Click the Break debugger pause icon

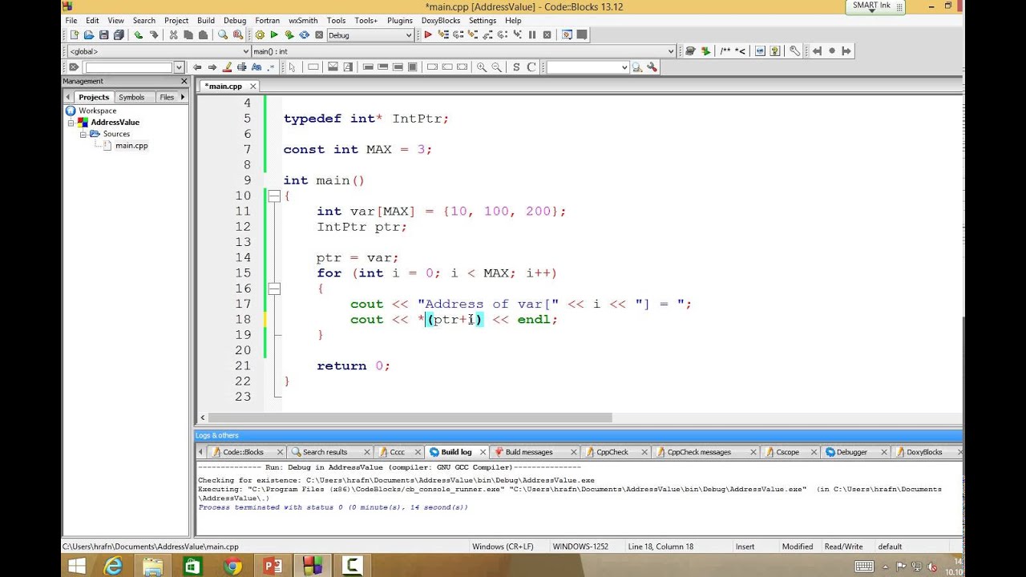pyautogui.click(x=532, y=34)
